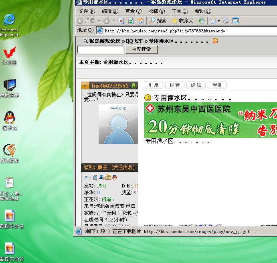Click the 精华 count 0
The image size is (277, 263).
98,193
